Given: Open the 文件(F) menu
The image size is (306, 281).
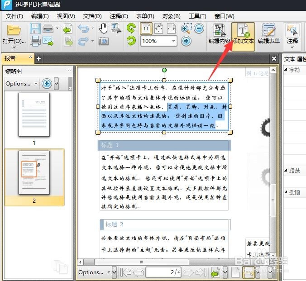Looking at the screenshot, I should (x=14, y=16).
